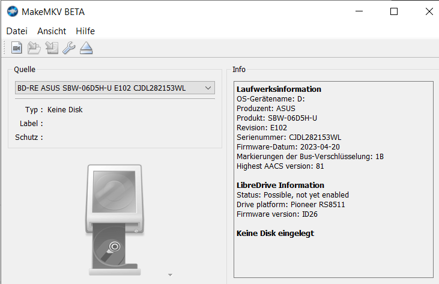Click 'Highest AACS version: 81' line
The height and width of the screenshot is (284, 439).
280,166
